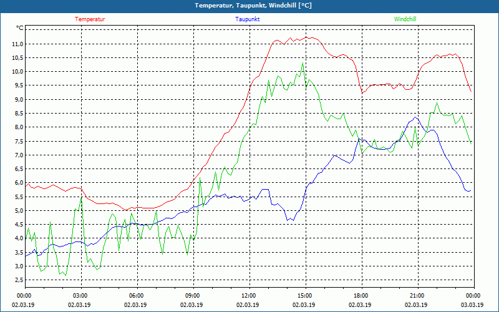This screenshot has height=312, width=499.
Task: Click the 18:00 time axis label
Action: pos(362,296)
